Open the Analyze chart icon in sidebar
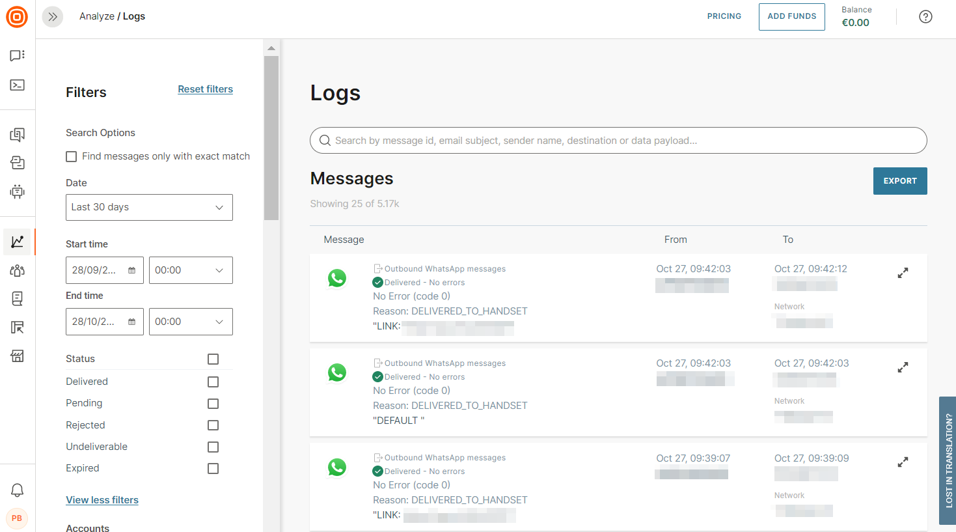 18,242
